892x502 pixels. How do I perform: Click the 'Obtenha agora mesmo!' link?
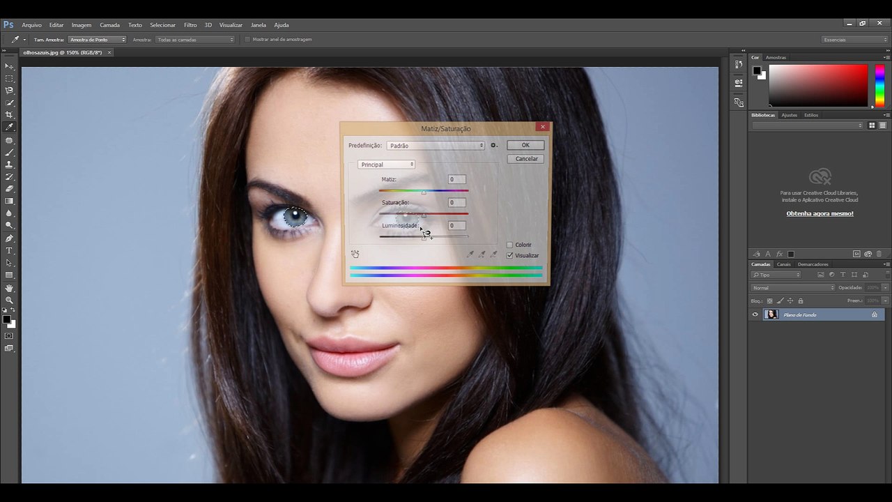[x=820, y=213]
